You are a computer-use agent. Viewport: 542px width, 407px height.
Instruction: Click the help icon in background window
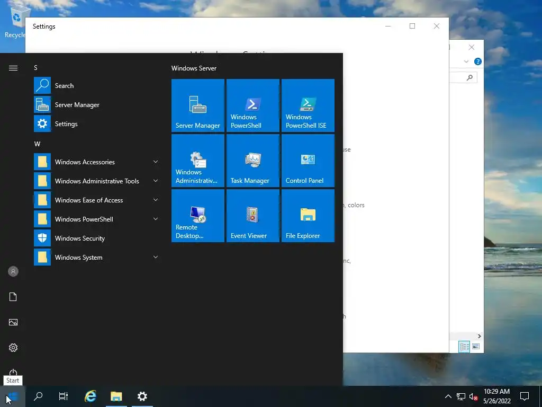click(x=478, y=61)
